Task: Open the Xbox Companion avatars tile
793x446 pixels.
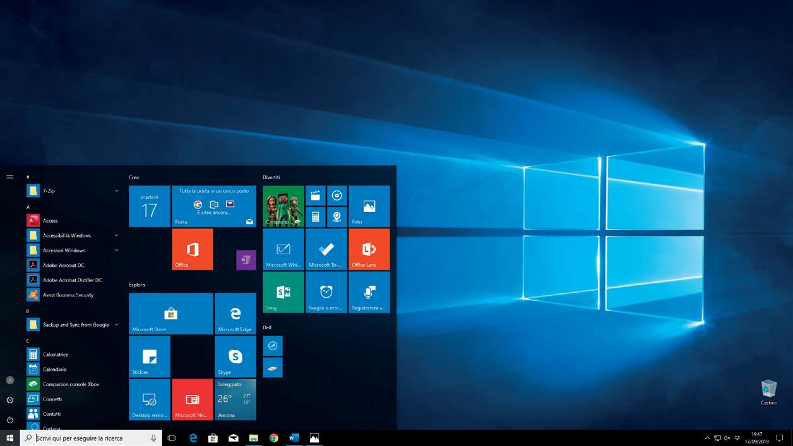Action: click(283, 206)
